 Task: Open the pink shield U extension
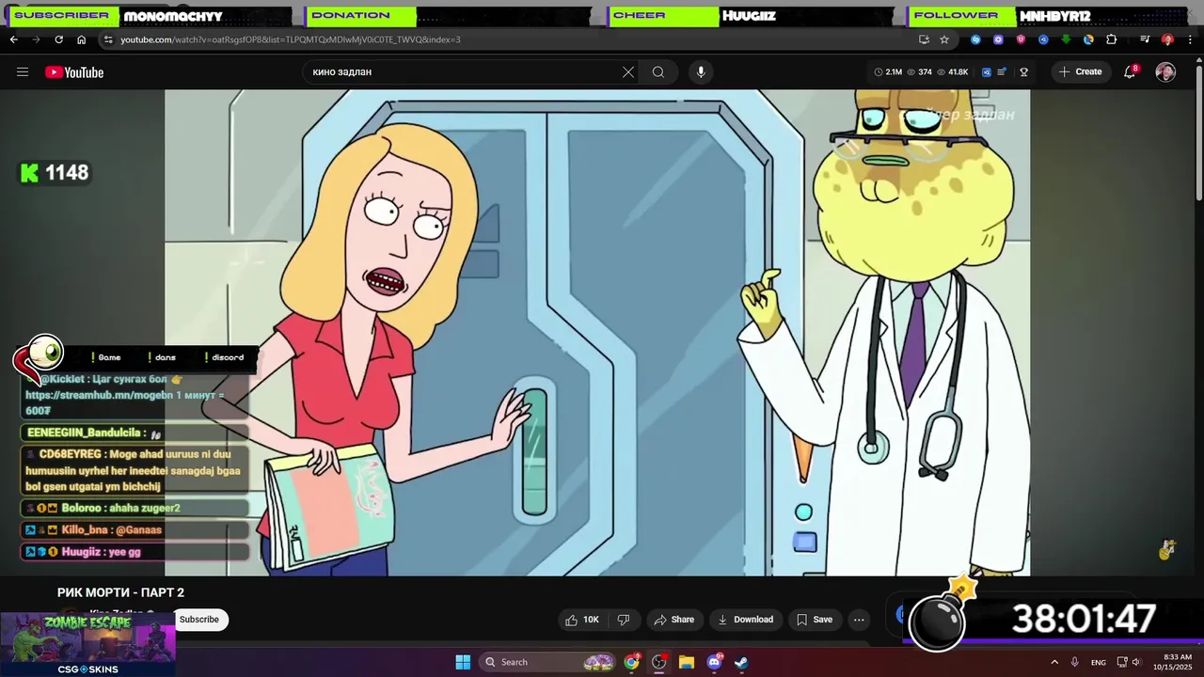[x=1021, y=39]
